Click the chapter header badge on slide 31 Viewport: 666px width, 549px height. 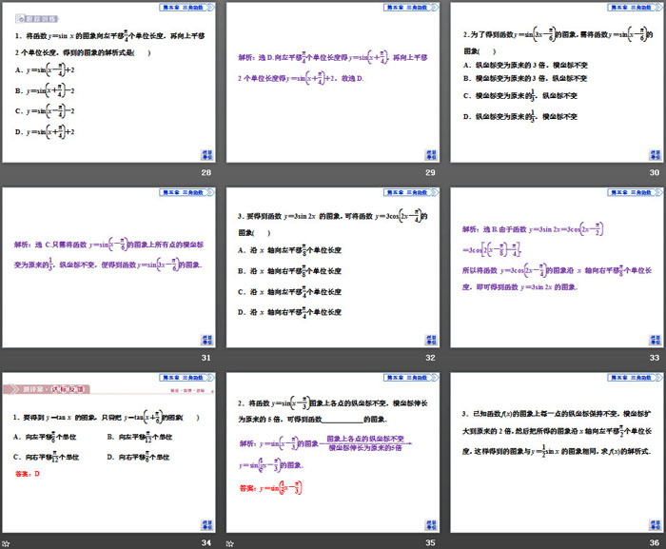tap(186, 192)
